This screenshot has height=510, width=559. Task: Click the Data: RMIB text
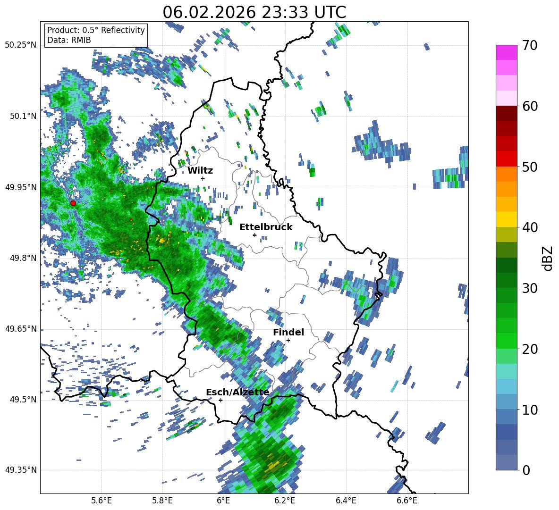point(69,40)
